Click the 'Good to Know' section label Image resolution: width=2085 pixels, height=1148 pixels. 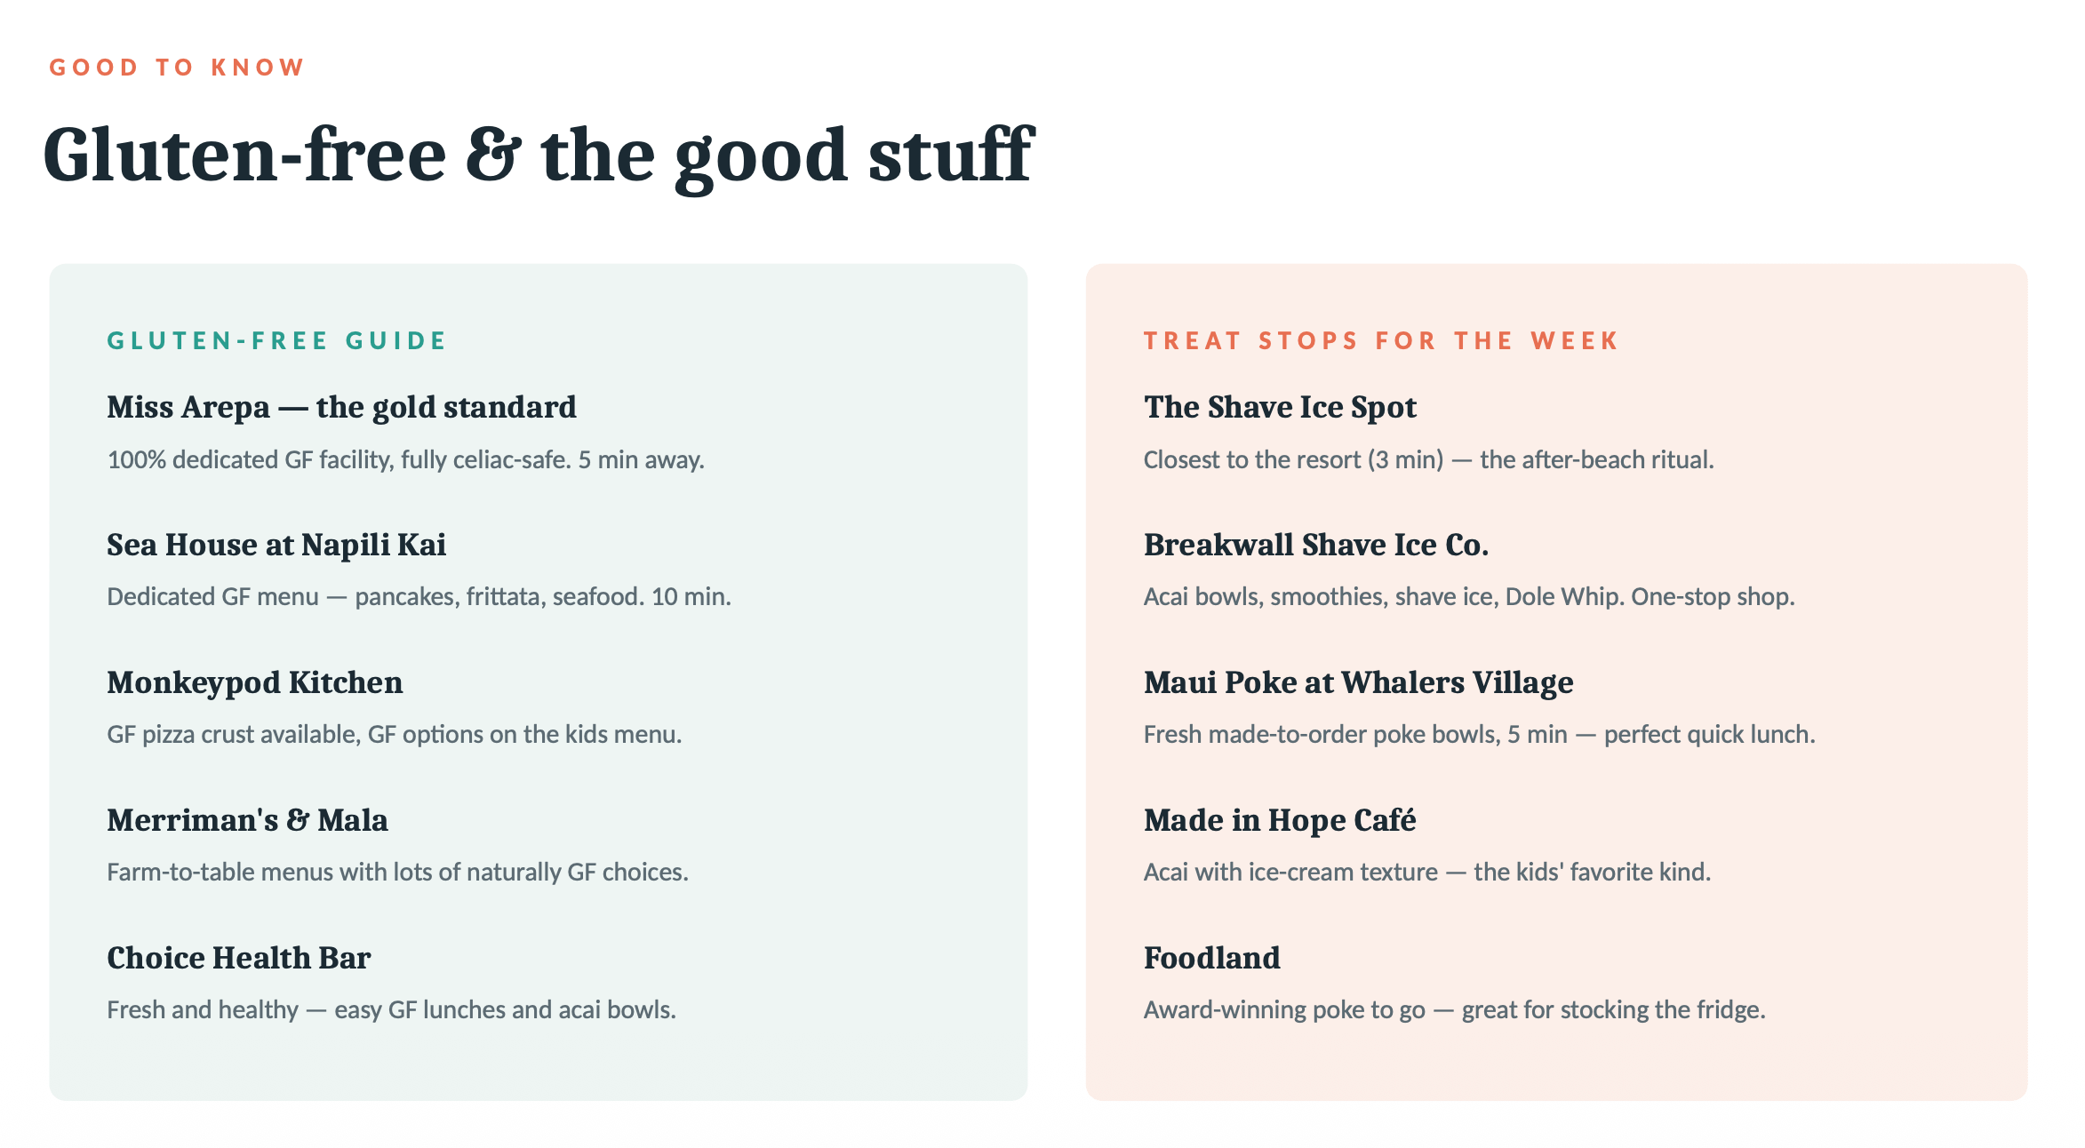click(x=177, y=68)
